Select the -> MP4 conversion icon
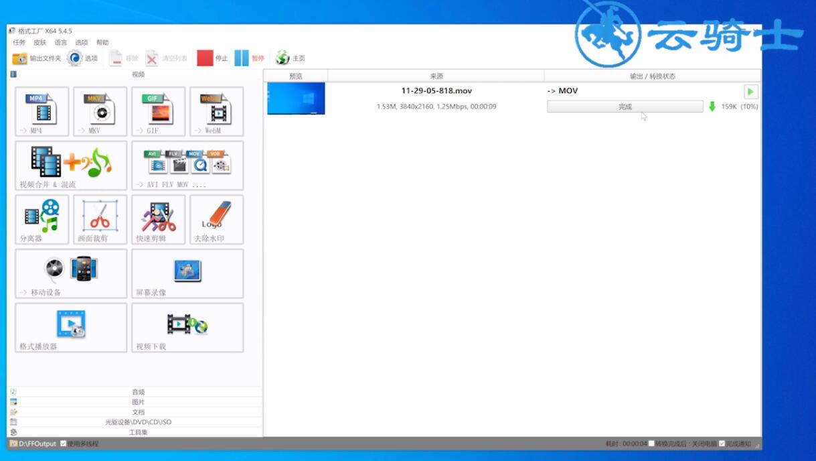Screen dimensions: 816x461 point(42,111)
